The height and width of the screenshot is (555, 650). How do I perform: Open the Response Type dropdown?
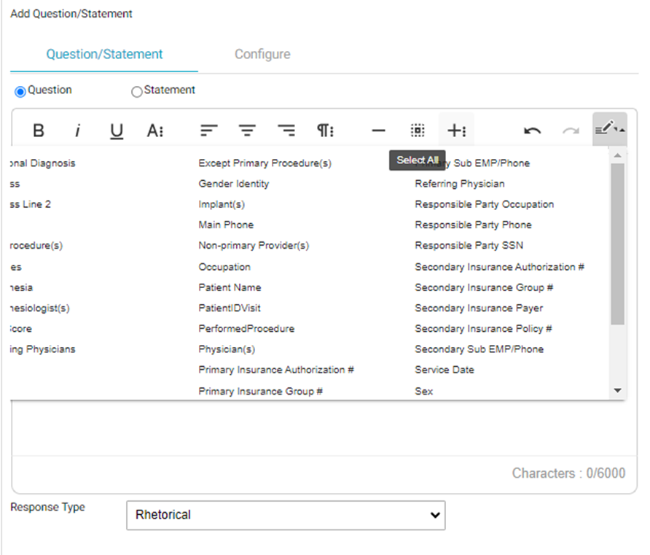click(285, 515)
